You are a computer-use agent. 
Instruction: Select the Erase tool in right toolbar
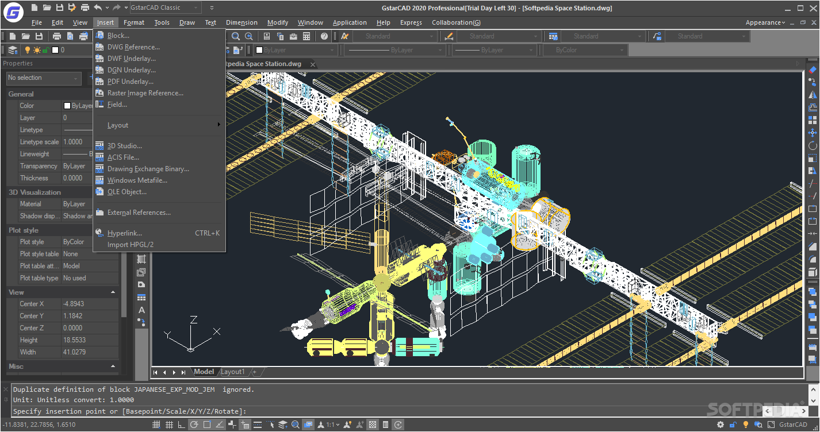[x=813, y=70]
